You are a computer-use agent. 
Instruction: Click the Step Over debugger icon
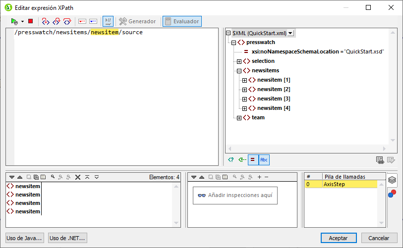[x=57, y=21]
